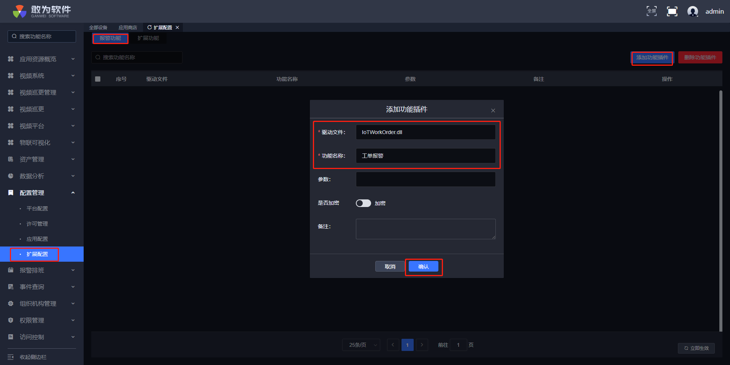
Task: Click the GANWEI SOFTWARE logo
Action: tap(41, 11)
